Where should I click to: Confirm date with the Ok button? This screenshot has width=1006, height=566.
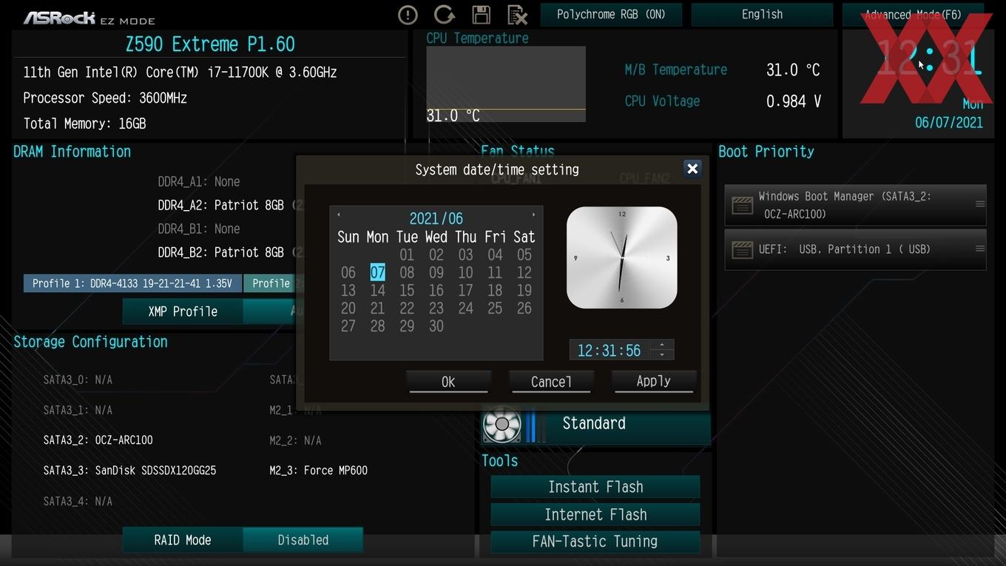point(448,381)
